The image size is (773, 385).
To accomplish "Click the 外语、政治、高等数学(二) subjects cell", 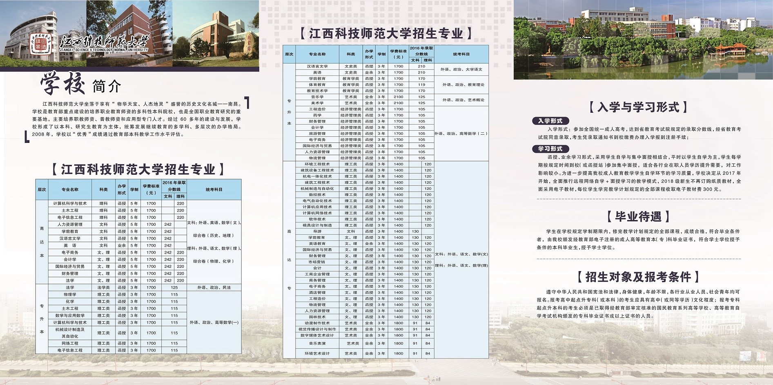I will (461, 134).
